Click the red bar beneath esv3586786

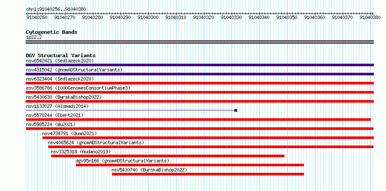[x=200, y=92]
